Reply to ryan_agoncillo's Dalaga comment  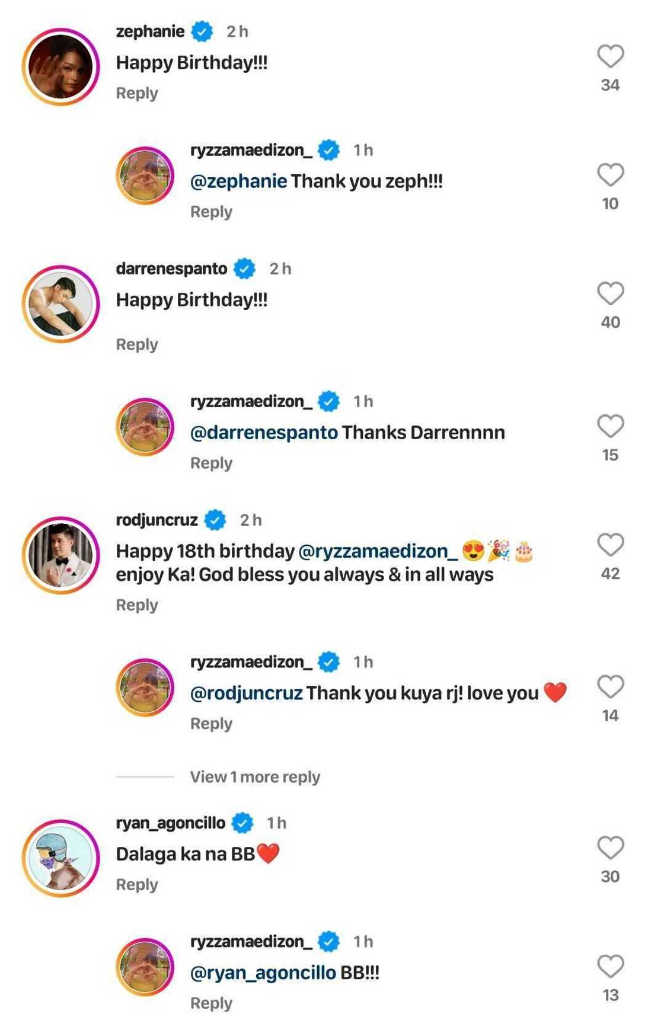click(x=137, y=885)
